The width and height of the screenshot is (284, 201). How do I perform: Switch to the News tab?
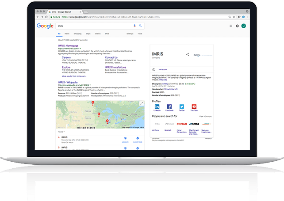pyautogui.click(x=67, y=34)
